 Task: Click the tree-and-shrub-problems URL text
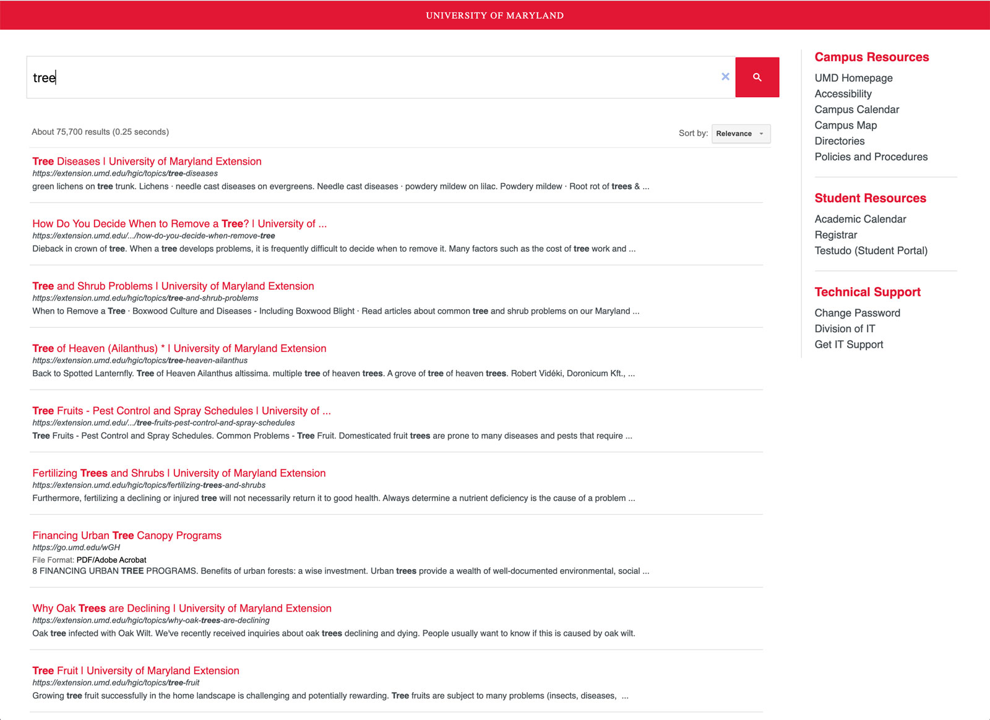(145, 298)
